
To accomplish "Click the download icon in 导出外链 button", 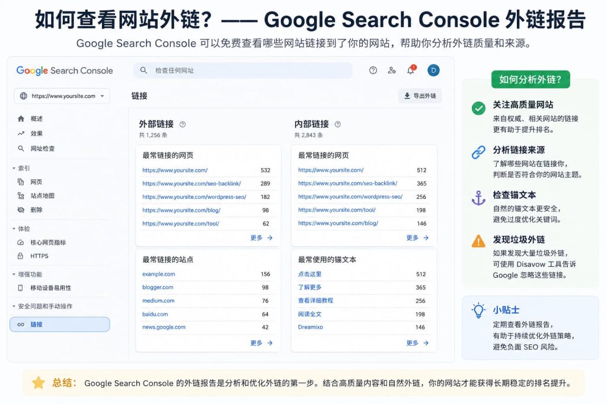I will (407, 96).
